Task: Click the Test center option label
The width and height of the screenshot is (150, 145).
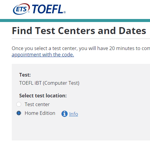Action: point(37,104)
